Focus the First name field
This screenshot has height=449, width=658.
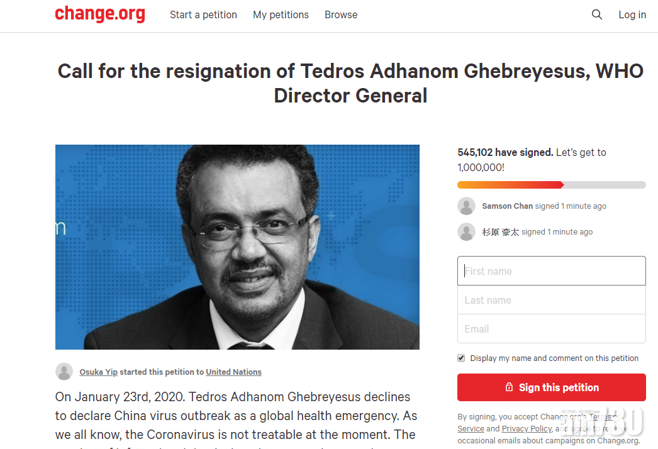point(551,271)
